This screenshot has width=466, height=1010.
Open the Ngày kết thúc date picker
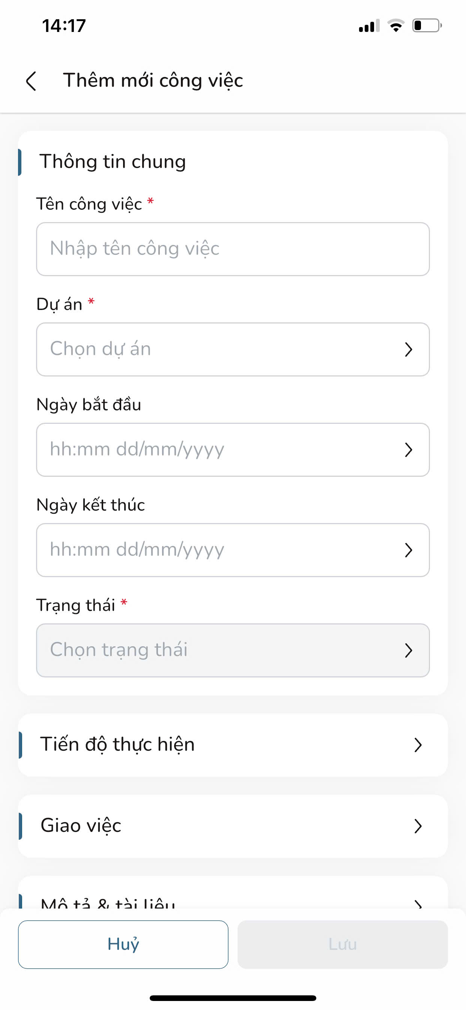pos(219,550)
